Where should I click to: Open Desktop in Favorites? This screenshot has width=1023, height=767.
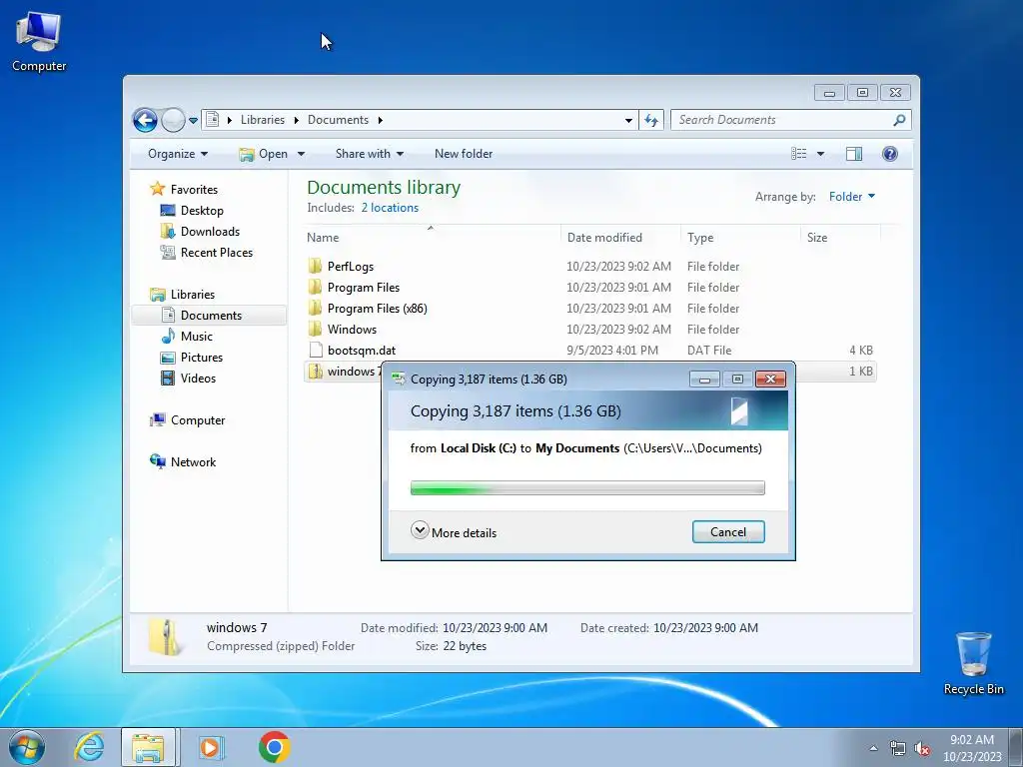pos(202,211)
